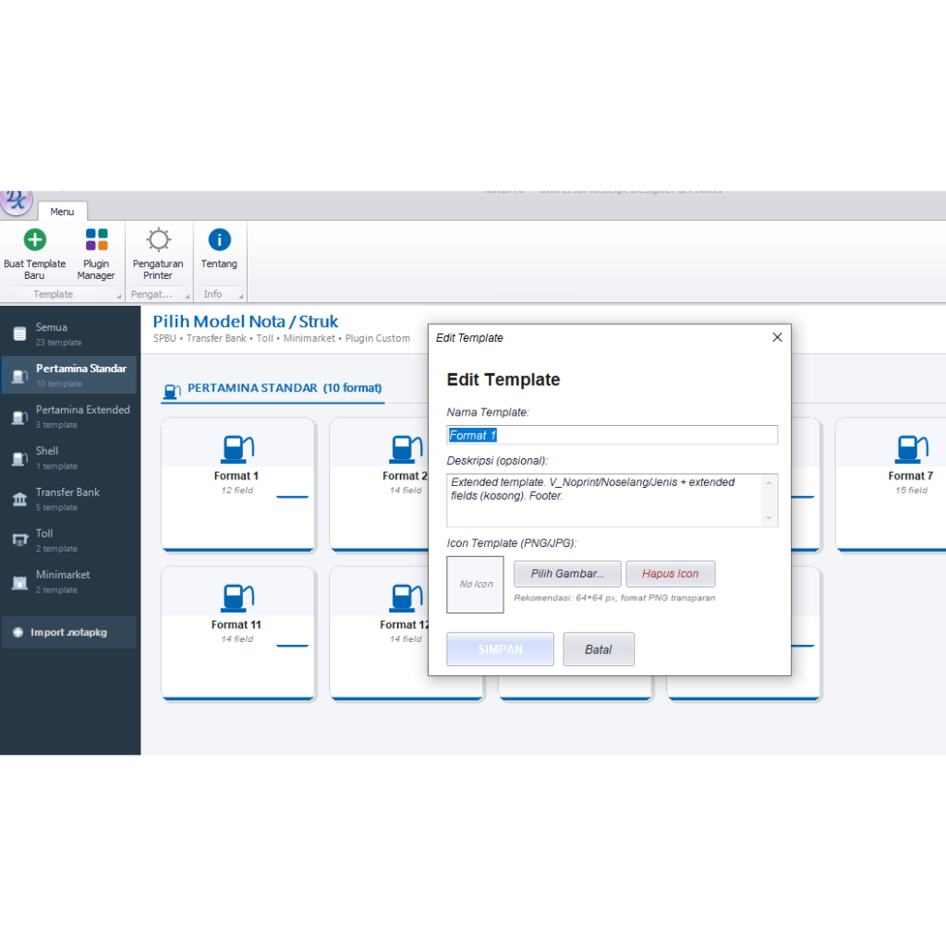Select the Transfer Bank category icon
The image size is (946, 946).
[x=20, y=498]
